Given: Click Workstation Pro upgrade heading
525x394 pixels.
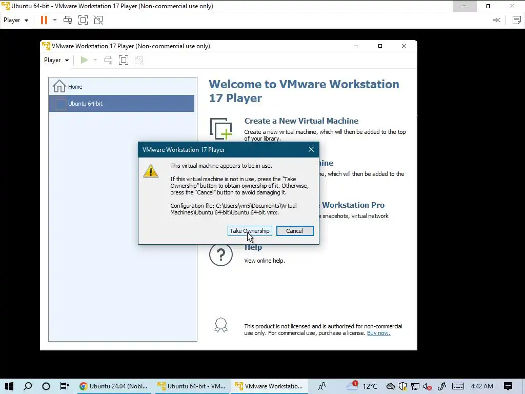Looking at the screenshot, I should coord(352,205).
